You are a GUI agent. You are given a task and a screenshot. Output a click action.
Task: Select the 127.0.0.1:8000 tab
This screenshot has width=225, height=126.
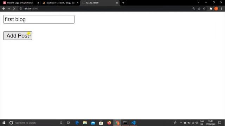coord(100,3)
